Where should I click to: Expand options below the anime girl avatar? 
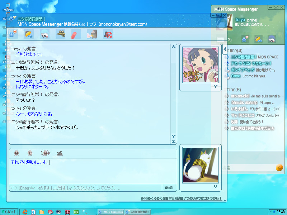pos(215,86)
